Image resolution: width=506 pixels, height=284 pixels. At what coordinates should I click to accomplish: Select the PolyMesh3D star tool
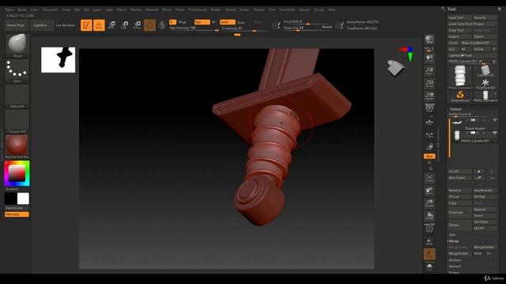485,83
